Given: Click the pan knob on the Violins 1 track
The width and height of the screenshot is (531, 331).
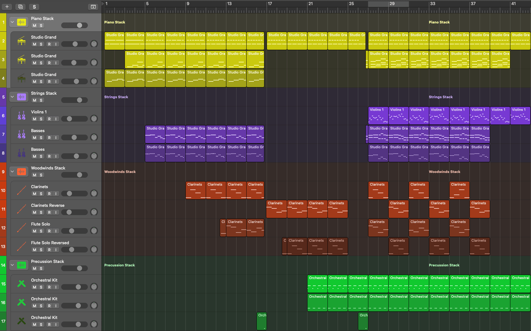Looking at the screenshot, I should (x=94, y=119).
